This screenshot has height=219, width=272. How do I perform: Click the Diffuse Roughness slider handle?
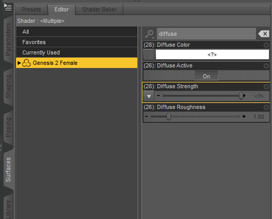pyautogui.click(x=169, y=117)
